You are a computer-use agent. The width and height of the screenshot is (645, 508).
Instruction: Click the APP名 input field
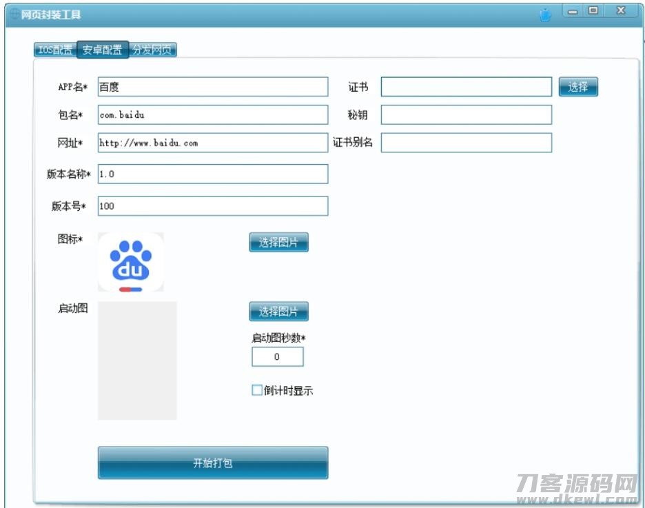(213, 87)
